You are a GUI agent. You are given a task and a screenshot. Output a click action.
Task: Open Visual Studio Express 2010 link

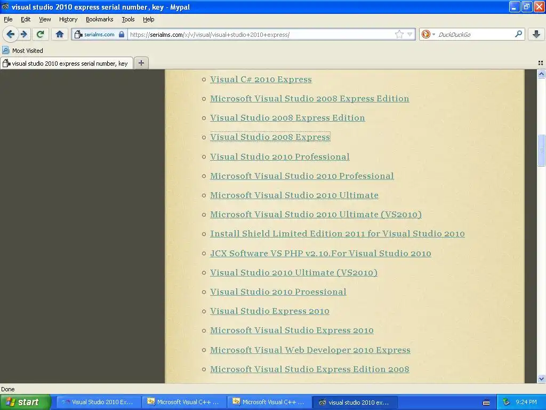click(269, 311)
